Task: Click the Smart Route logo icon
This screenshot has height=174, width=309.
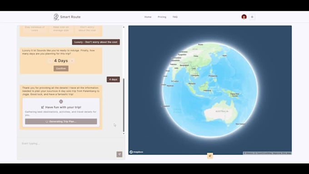Action: point(56,17)
